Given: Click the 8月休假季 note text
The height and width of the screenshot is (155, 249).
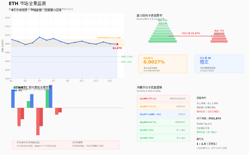Looking at the screenshot, I should pos(77,142).
